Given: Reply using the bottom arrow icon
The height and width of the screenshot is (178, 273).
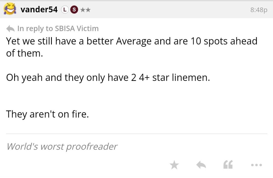Looking at the screenshot, I should (x=201, y=165).
